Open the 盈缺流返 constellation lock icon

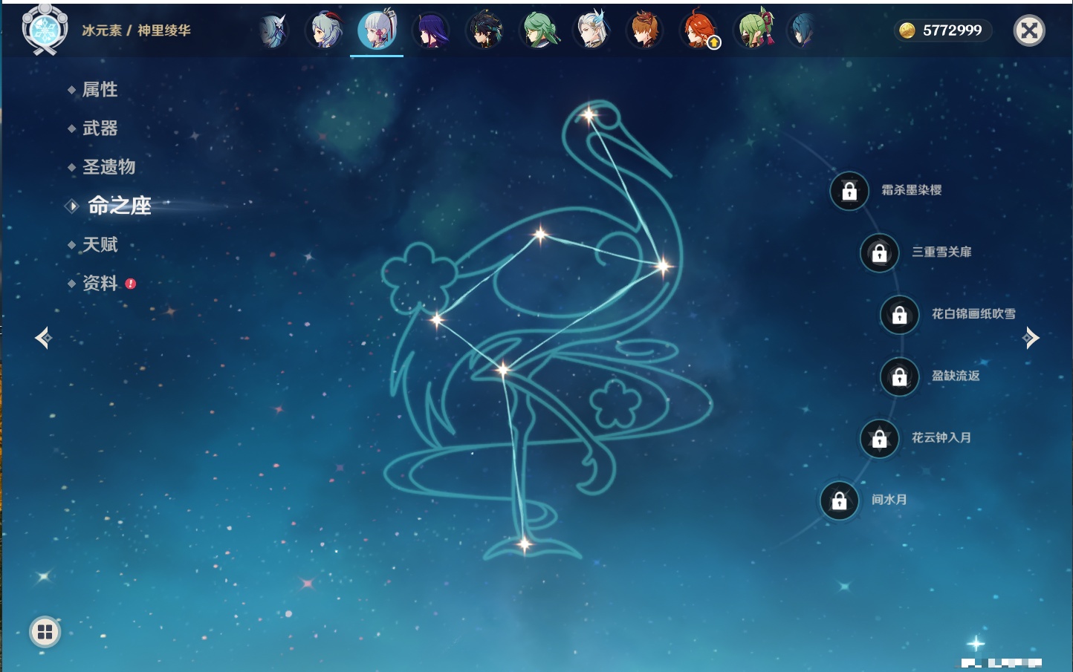point(899,376)
